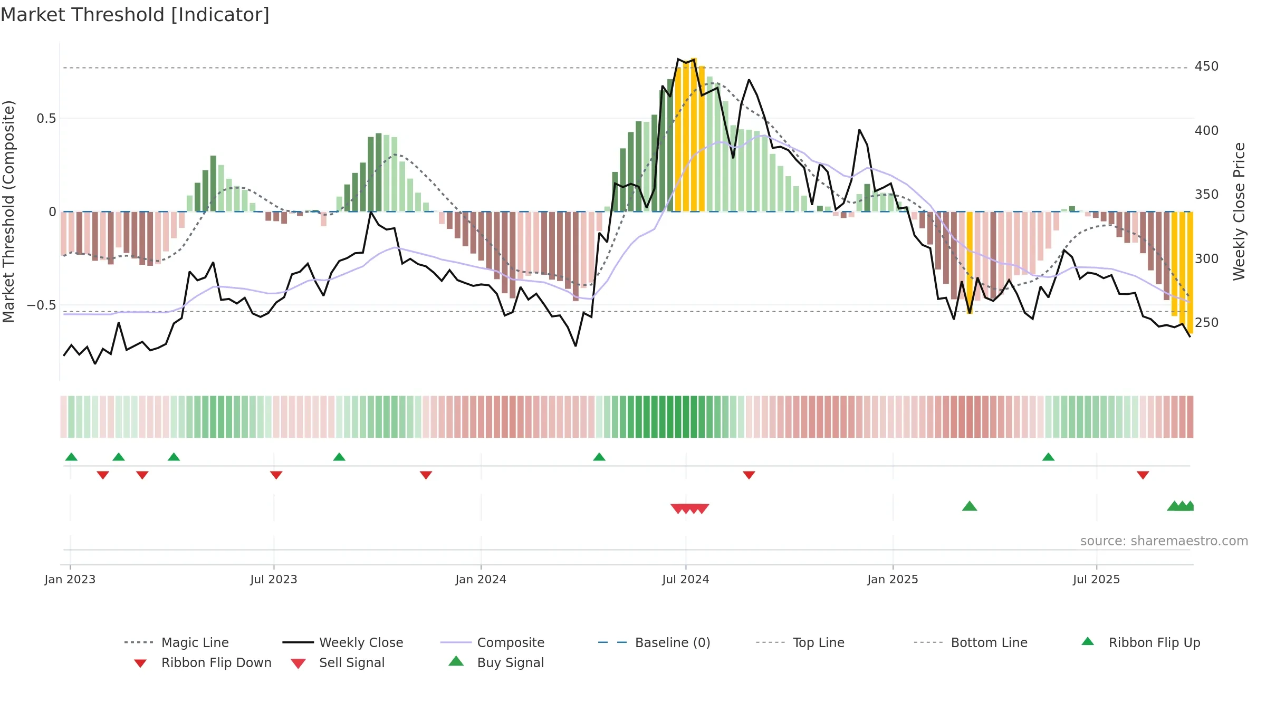Image resolution: width=1266 pixels, height=712 pixels.
Task: Click the single yellow bar near March 2025
Action: 970,263
